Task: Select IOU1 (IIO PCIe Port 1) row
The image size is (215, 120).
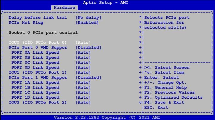Action: click(x=38, y=73)
